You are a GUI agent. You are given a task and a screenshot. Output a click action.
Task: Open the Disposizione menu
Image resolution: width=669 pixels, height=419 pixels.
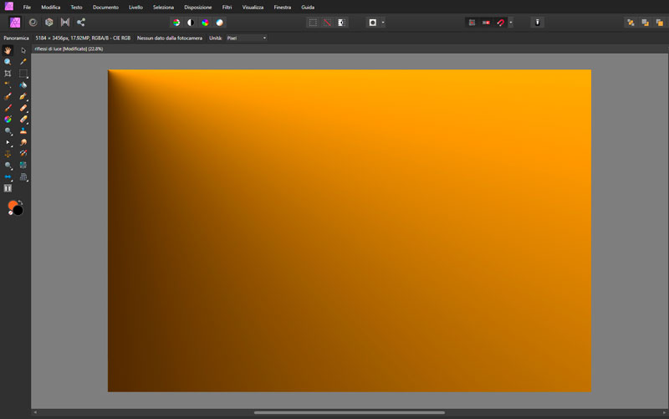198,8
